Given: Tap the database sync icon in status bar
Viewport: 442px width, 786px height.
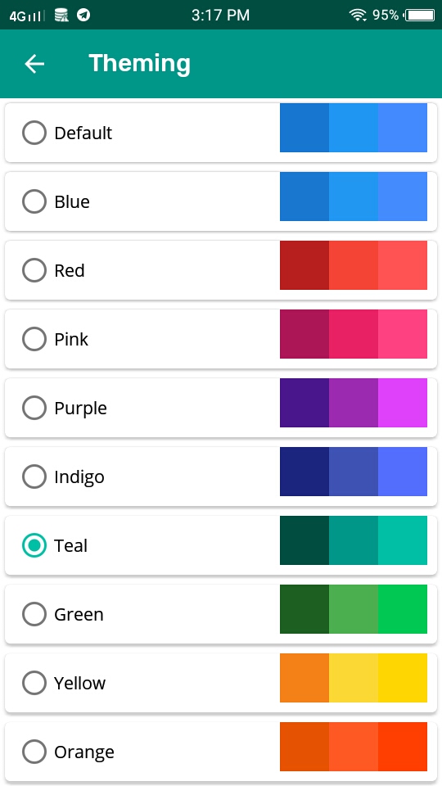Looking at the screenshot, I should [61, 15].
